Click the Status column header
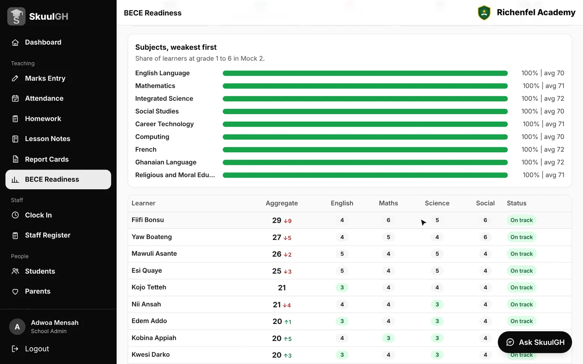583x364 pixels. 517,203
